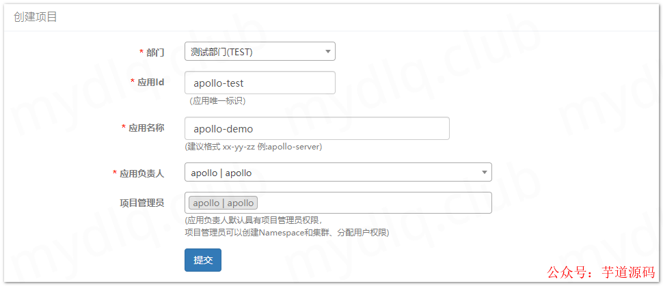Focus the 应用Id field containing apollo-test
663x286 pixels.
[x=260, y=83]
